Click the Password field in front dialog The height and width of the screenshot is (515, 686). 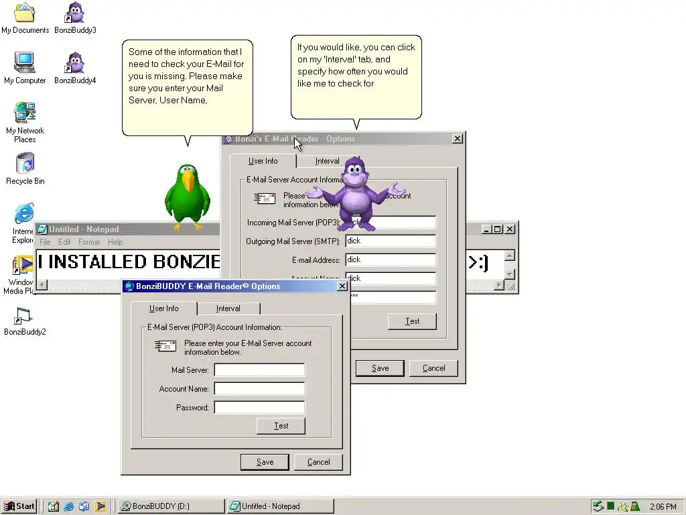(x=259, y=408)
